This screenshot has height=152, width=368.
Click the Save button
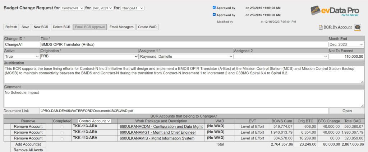pos(26,27)
